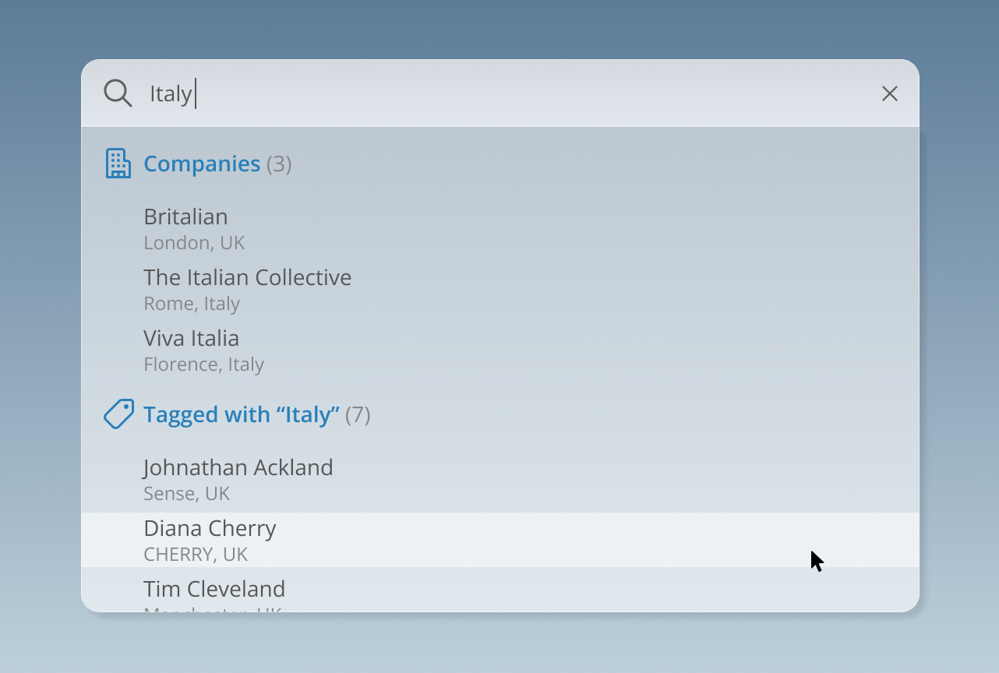The height and width of the screenshot is (673, 999).
Task: Select Johnathan Ackland from tagged contacts
Action: tap(238, 467)
